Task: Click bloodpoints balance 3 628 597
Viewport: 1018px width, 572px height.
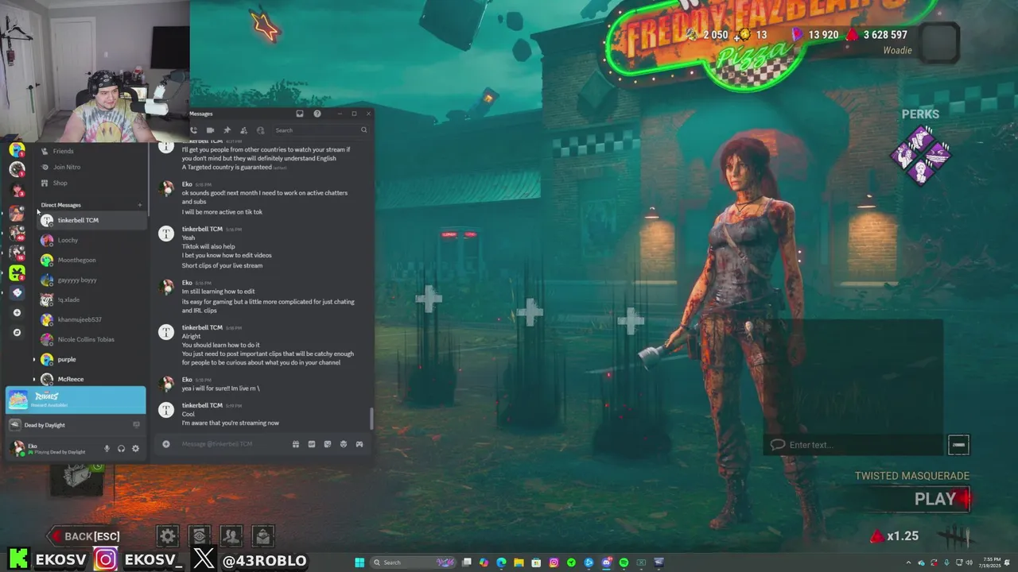Action: (x=876, y=35)
